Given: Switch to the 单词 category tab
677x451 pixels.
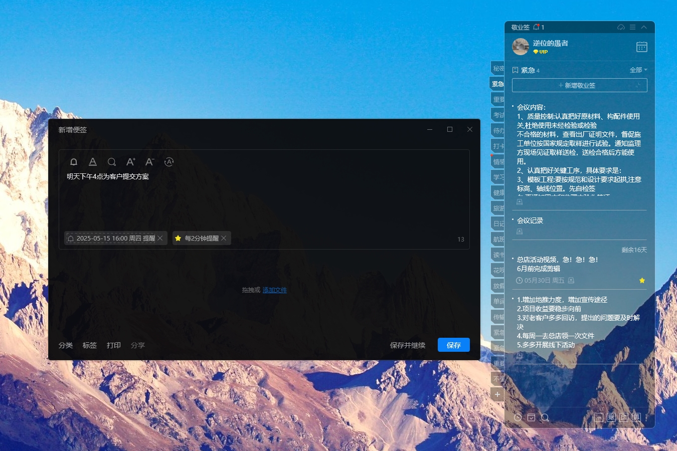Looking at the screenshot, I should (x=497, y=301).
